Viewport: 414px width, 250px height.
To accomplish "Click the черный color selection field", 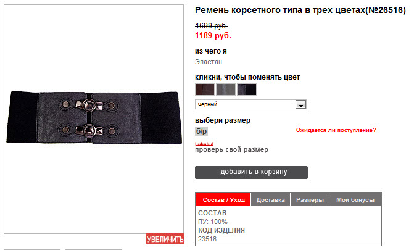I will coord(250,104).
